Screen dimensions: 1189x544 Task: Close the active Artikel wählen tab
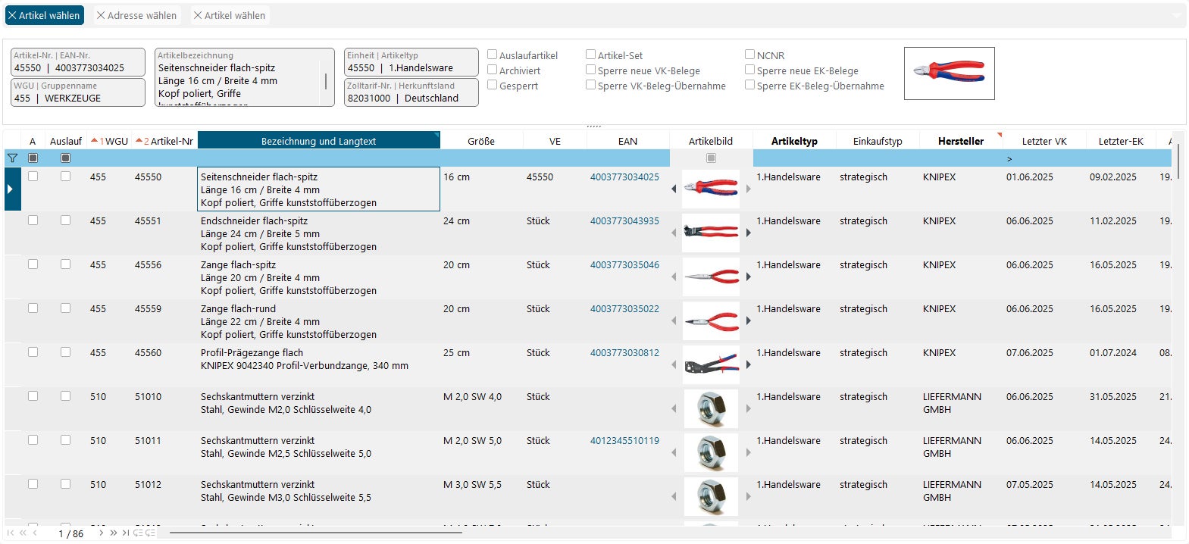point(11,15)
